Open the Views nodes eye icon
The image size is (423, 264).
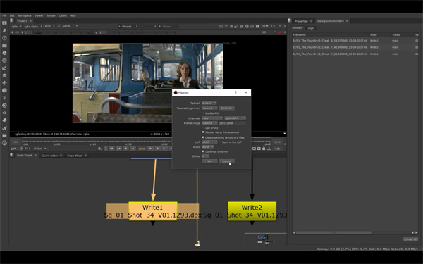click(x=4, y=113)
